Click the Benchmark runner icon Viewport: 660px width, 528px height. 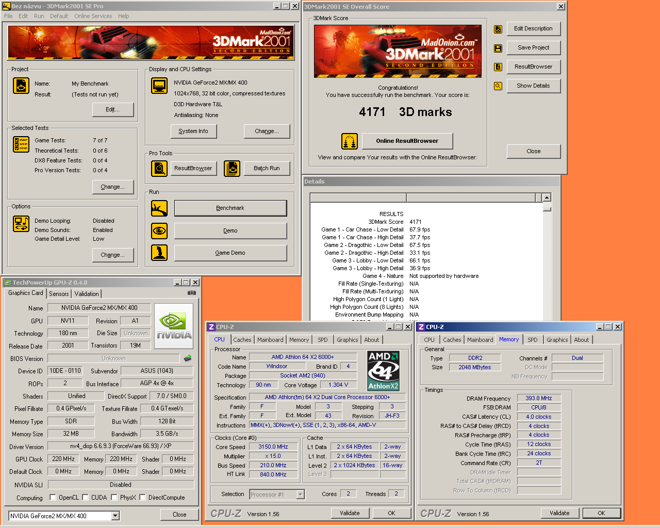pos(159,208)
